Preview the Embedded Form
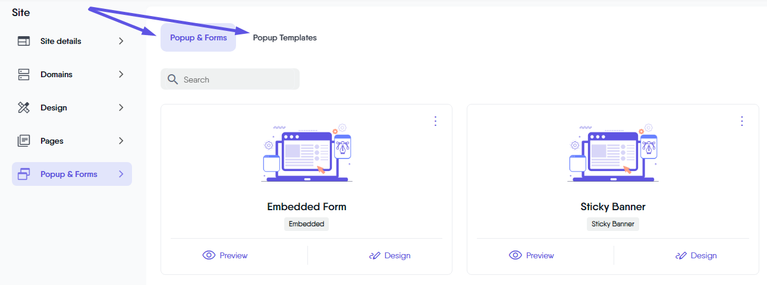767x285 pixels. pos(225,256)
